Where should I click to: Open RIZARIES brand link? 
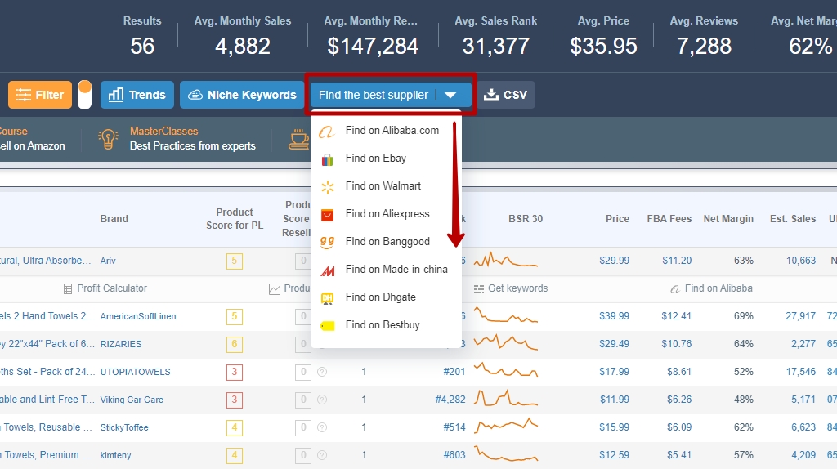[x=121, y=344]
